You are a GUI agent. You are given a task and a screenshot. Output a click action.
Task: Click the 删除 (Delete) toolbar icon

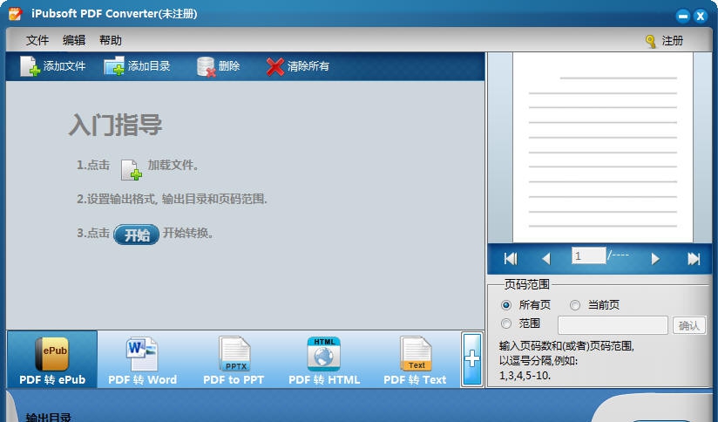(x=206, y=66)
